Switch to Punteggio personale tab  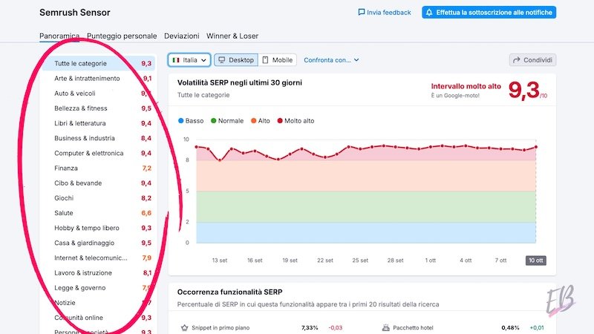click(122, 36)
